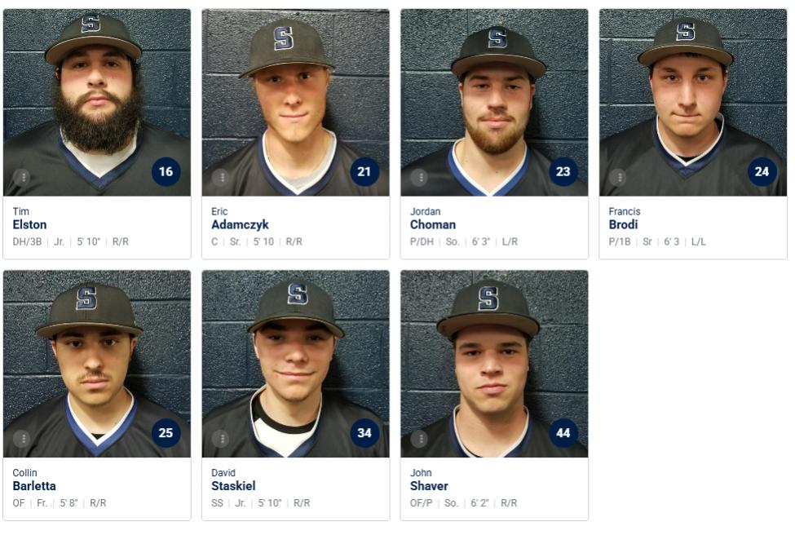
Task: Select Francis Brodi's headshot photo
Action: coord(693,103)
